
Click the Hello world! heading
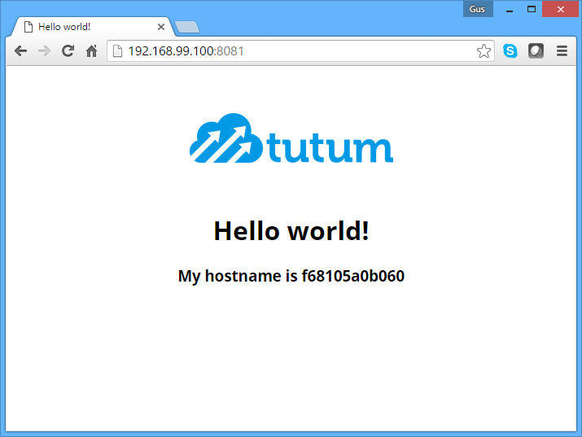291,231
